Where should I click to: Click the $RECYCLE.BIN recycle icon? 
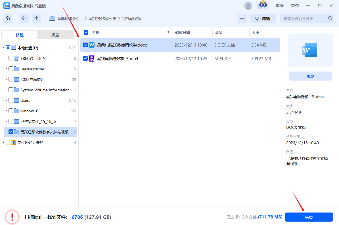(x=16, y=58)
